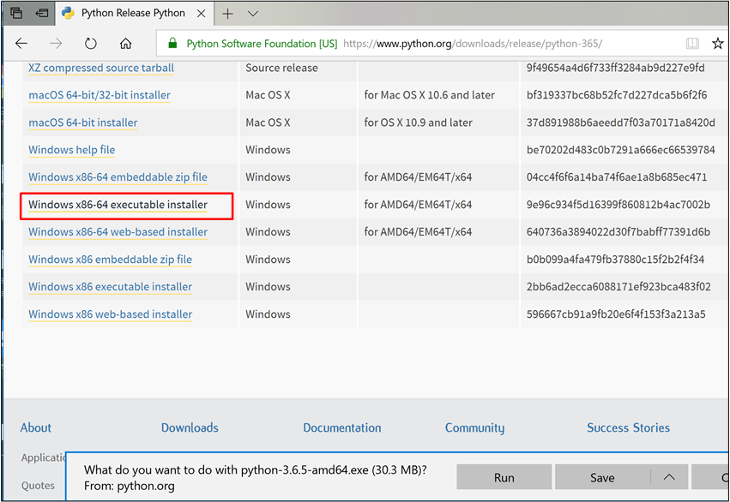This screenshot has width=730, height=502.
Task: Download Windows x86 web-based installer
Action: tap(111, 314)
